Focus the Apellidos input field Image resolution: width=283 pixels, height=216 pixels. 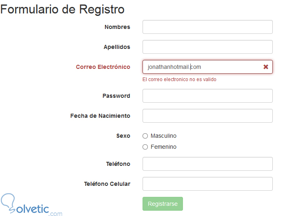click(x=207, y=47)
